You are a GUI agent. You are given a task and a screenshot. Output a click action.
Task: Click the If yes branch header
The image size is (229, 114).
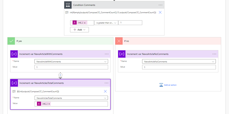pyautogui.click(x=60, y=41)
